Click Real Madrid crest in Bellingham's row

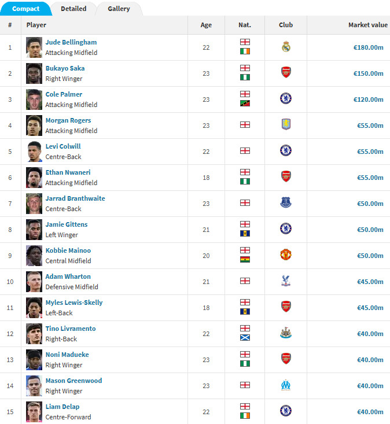(285, 47)
